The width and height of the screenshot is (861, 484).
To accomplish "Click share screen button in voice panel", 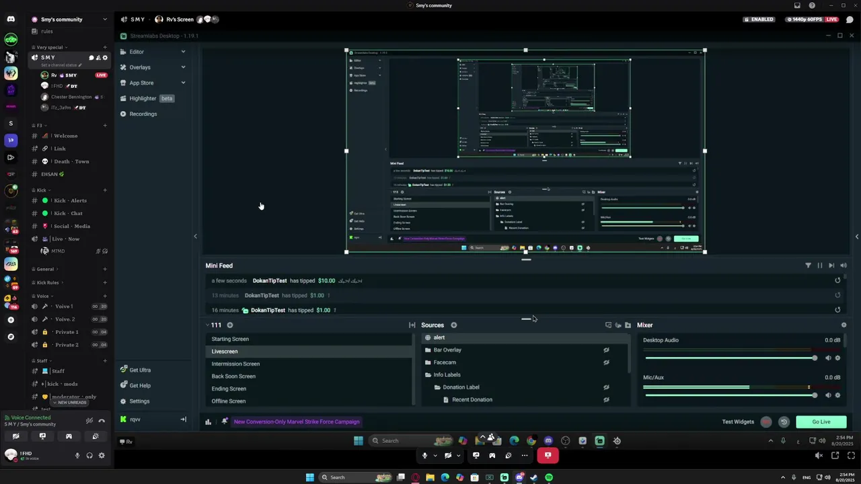I will coord(42,436).
